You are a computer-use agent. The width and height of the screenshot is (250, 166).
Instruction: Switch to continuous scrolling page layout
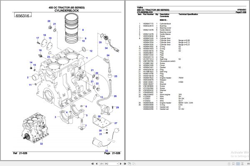tap(233, 164)
